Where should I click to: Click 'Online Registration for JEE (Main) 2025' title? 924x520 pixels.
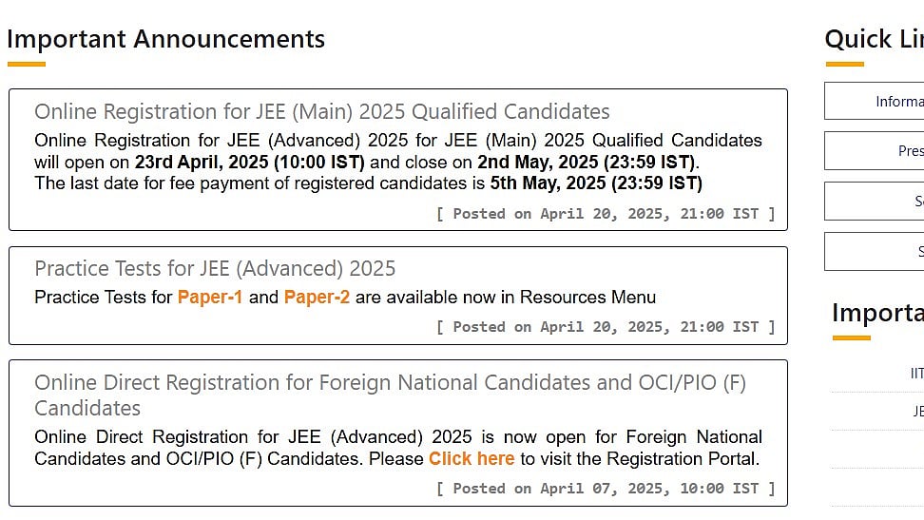click(x=321, y=112)
